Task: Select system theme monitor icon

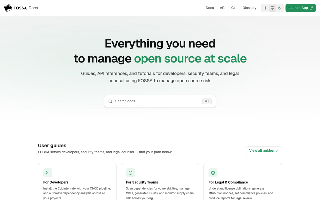Action: (x=272, y=8)
